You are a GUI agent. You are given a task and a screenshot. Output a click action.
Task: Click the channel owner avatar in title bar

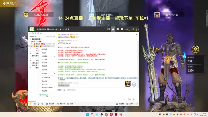click(x=32, y=29)
